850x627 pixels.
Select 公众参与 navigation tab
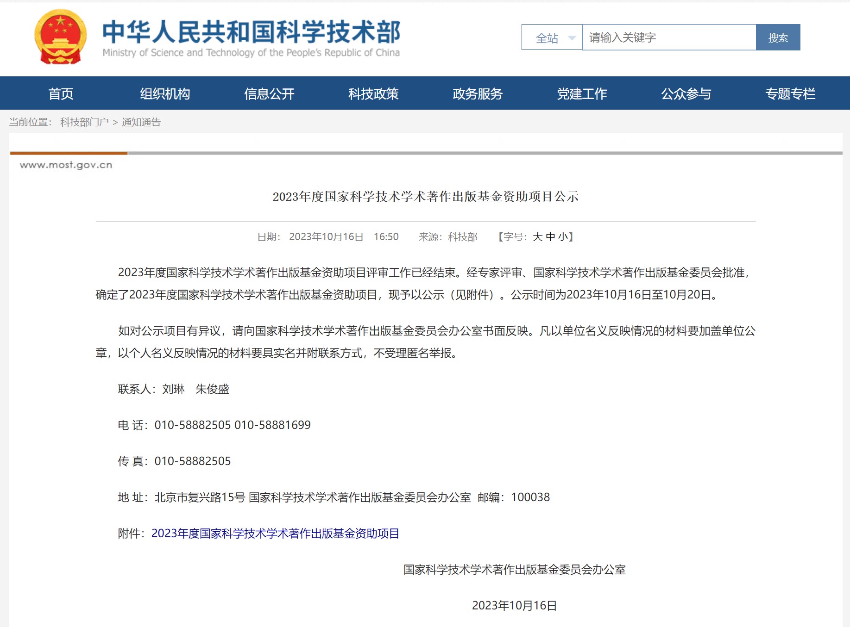686,93
